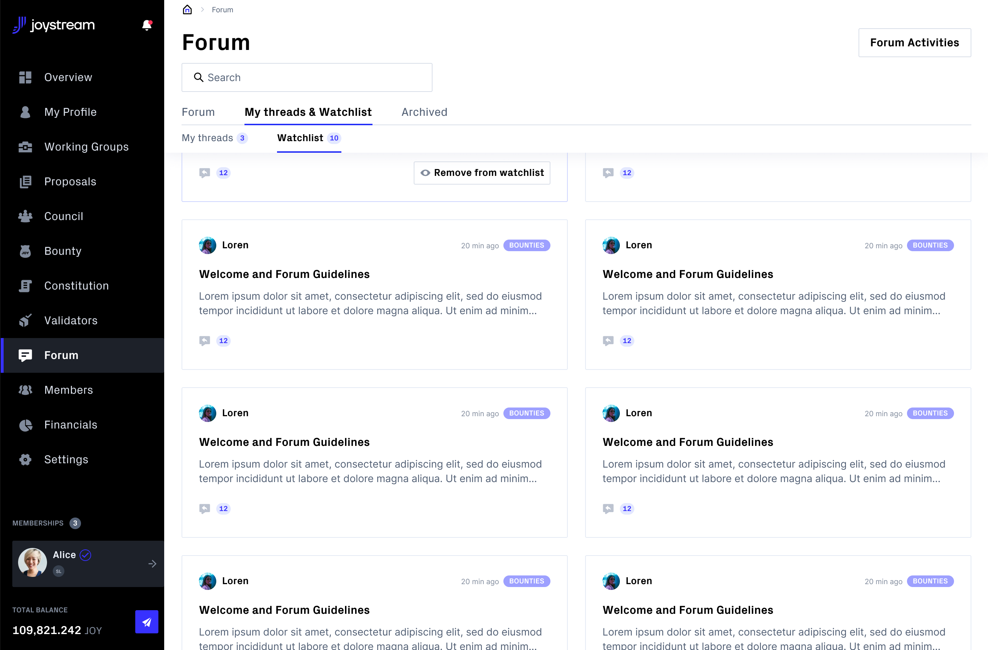Click the Forum chat bubble icon
Image resolution: width=988 pixels, height=650 pixels.
pos(25,355)
